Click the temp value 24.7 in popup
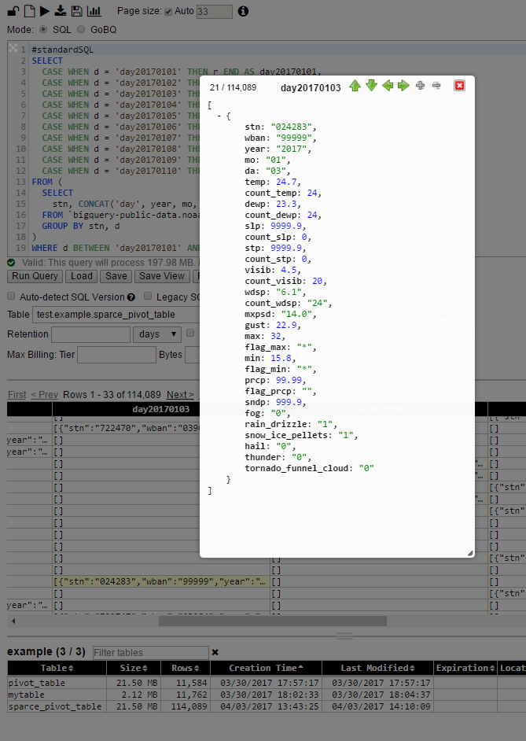Image resolution: width=526 pixels, height=741 pixels. (x=286, y=182)
